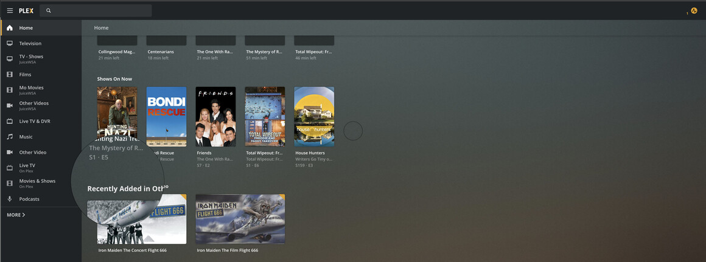Open Collingwood Mag... title
706x262 pixels.
click(x=117, y=52)
